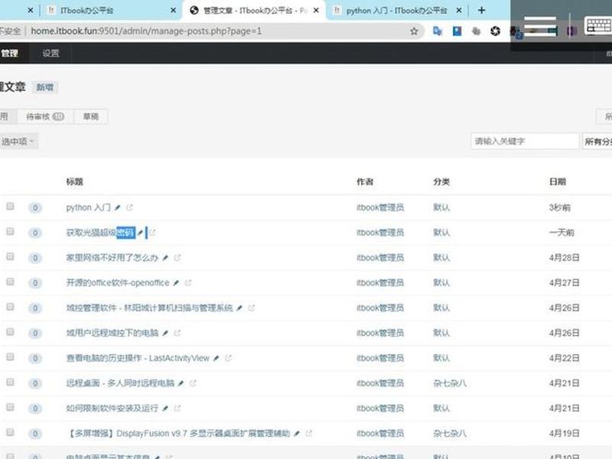Click the browser address bar URL
The image size is (612, 459).
pyautogui.click(x=146, y=31)
